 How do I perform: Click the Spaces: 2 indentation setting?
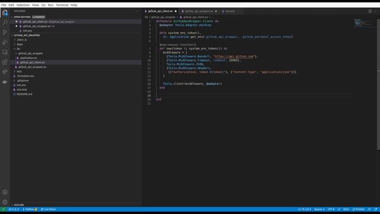[319, 209]
